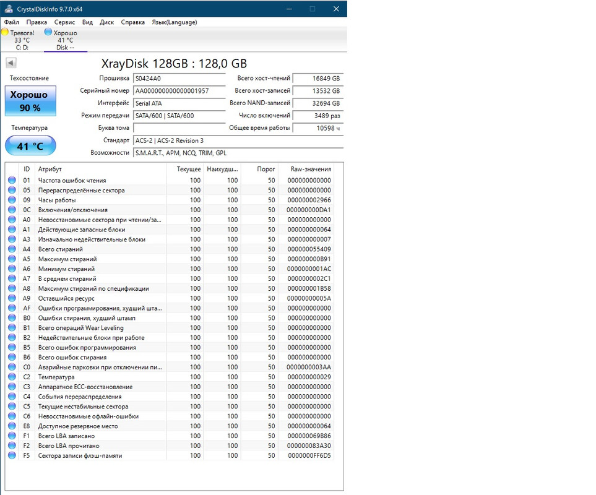
Task: Click status orb for Оставшийся ресурс
Action: pyautogui.click(x=12, y=298)
